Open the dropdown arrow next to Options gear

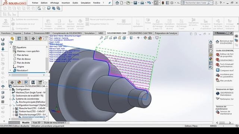coord(175,3)
